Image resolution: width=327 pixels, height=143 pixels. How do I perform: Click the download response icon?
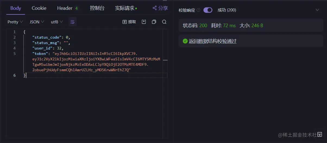(144, 22)
